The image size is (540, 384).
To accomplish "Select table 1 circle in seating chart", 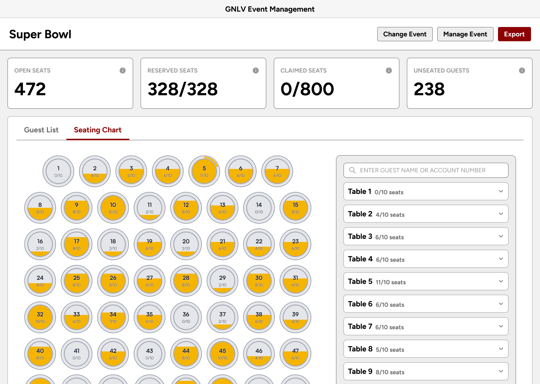I will pyautogui.click(x=58, y=171).
